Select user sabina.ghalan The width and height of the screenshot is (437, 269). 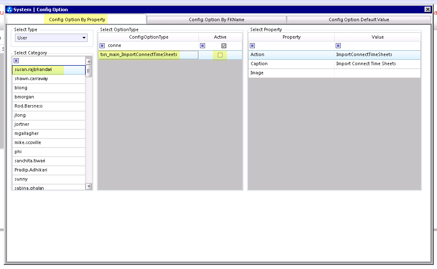[x=49, y=187]
